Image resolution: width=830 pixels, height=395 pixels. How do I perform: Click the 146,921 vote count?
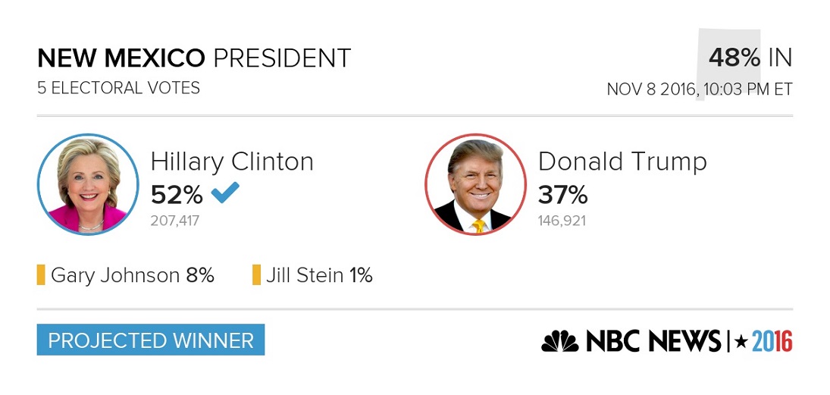pyautogui.click(x=562, y=221)
